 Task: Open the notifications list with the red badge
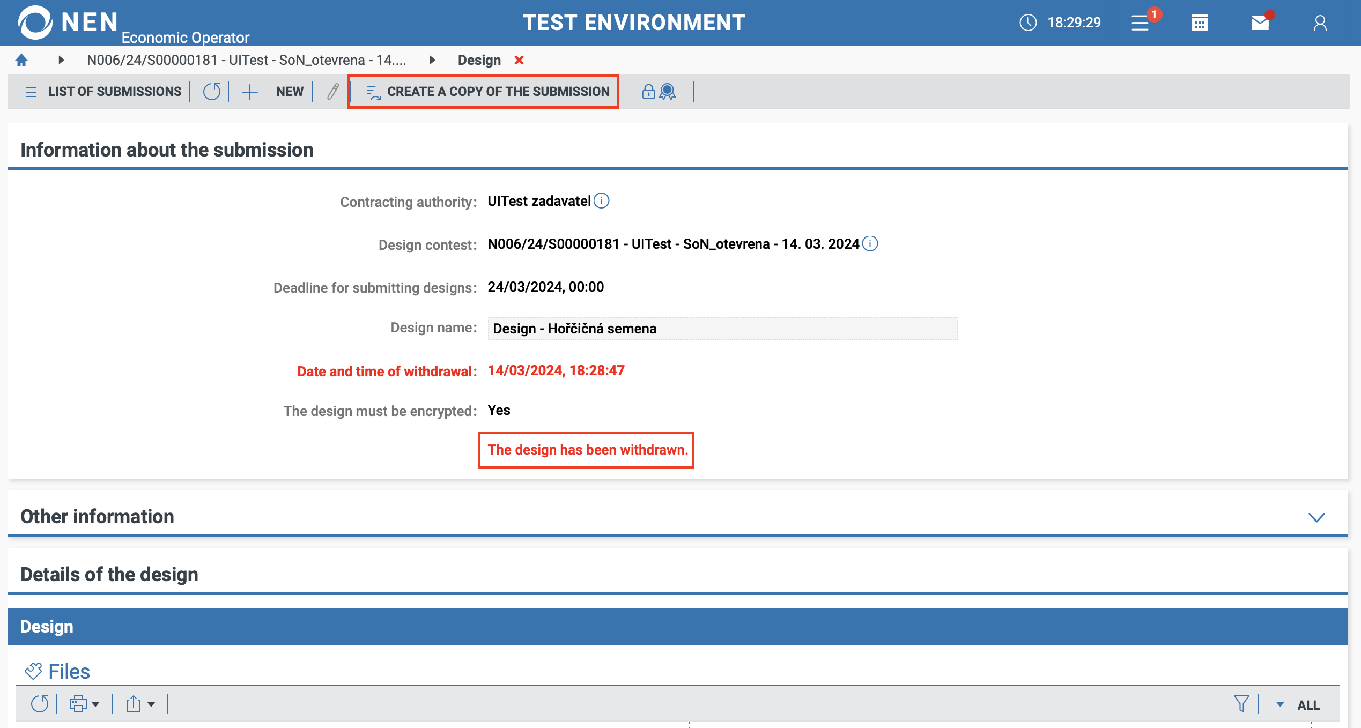(1141, 23)
